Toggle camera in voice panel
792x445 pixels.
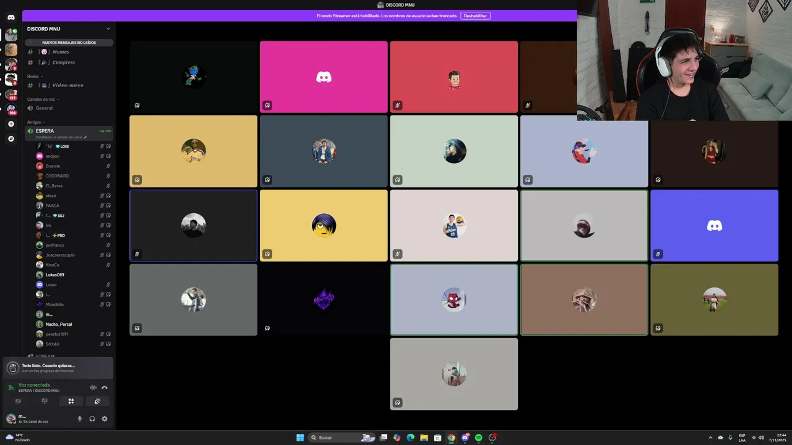tap(18, 401)
